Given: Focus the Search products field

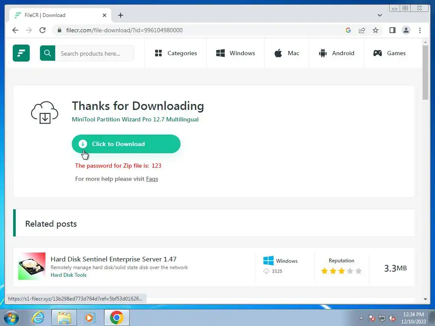Looking at the screenshot, I should click(95, 53).
